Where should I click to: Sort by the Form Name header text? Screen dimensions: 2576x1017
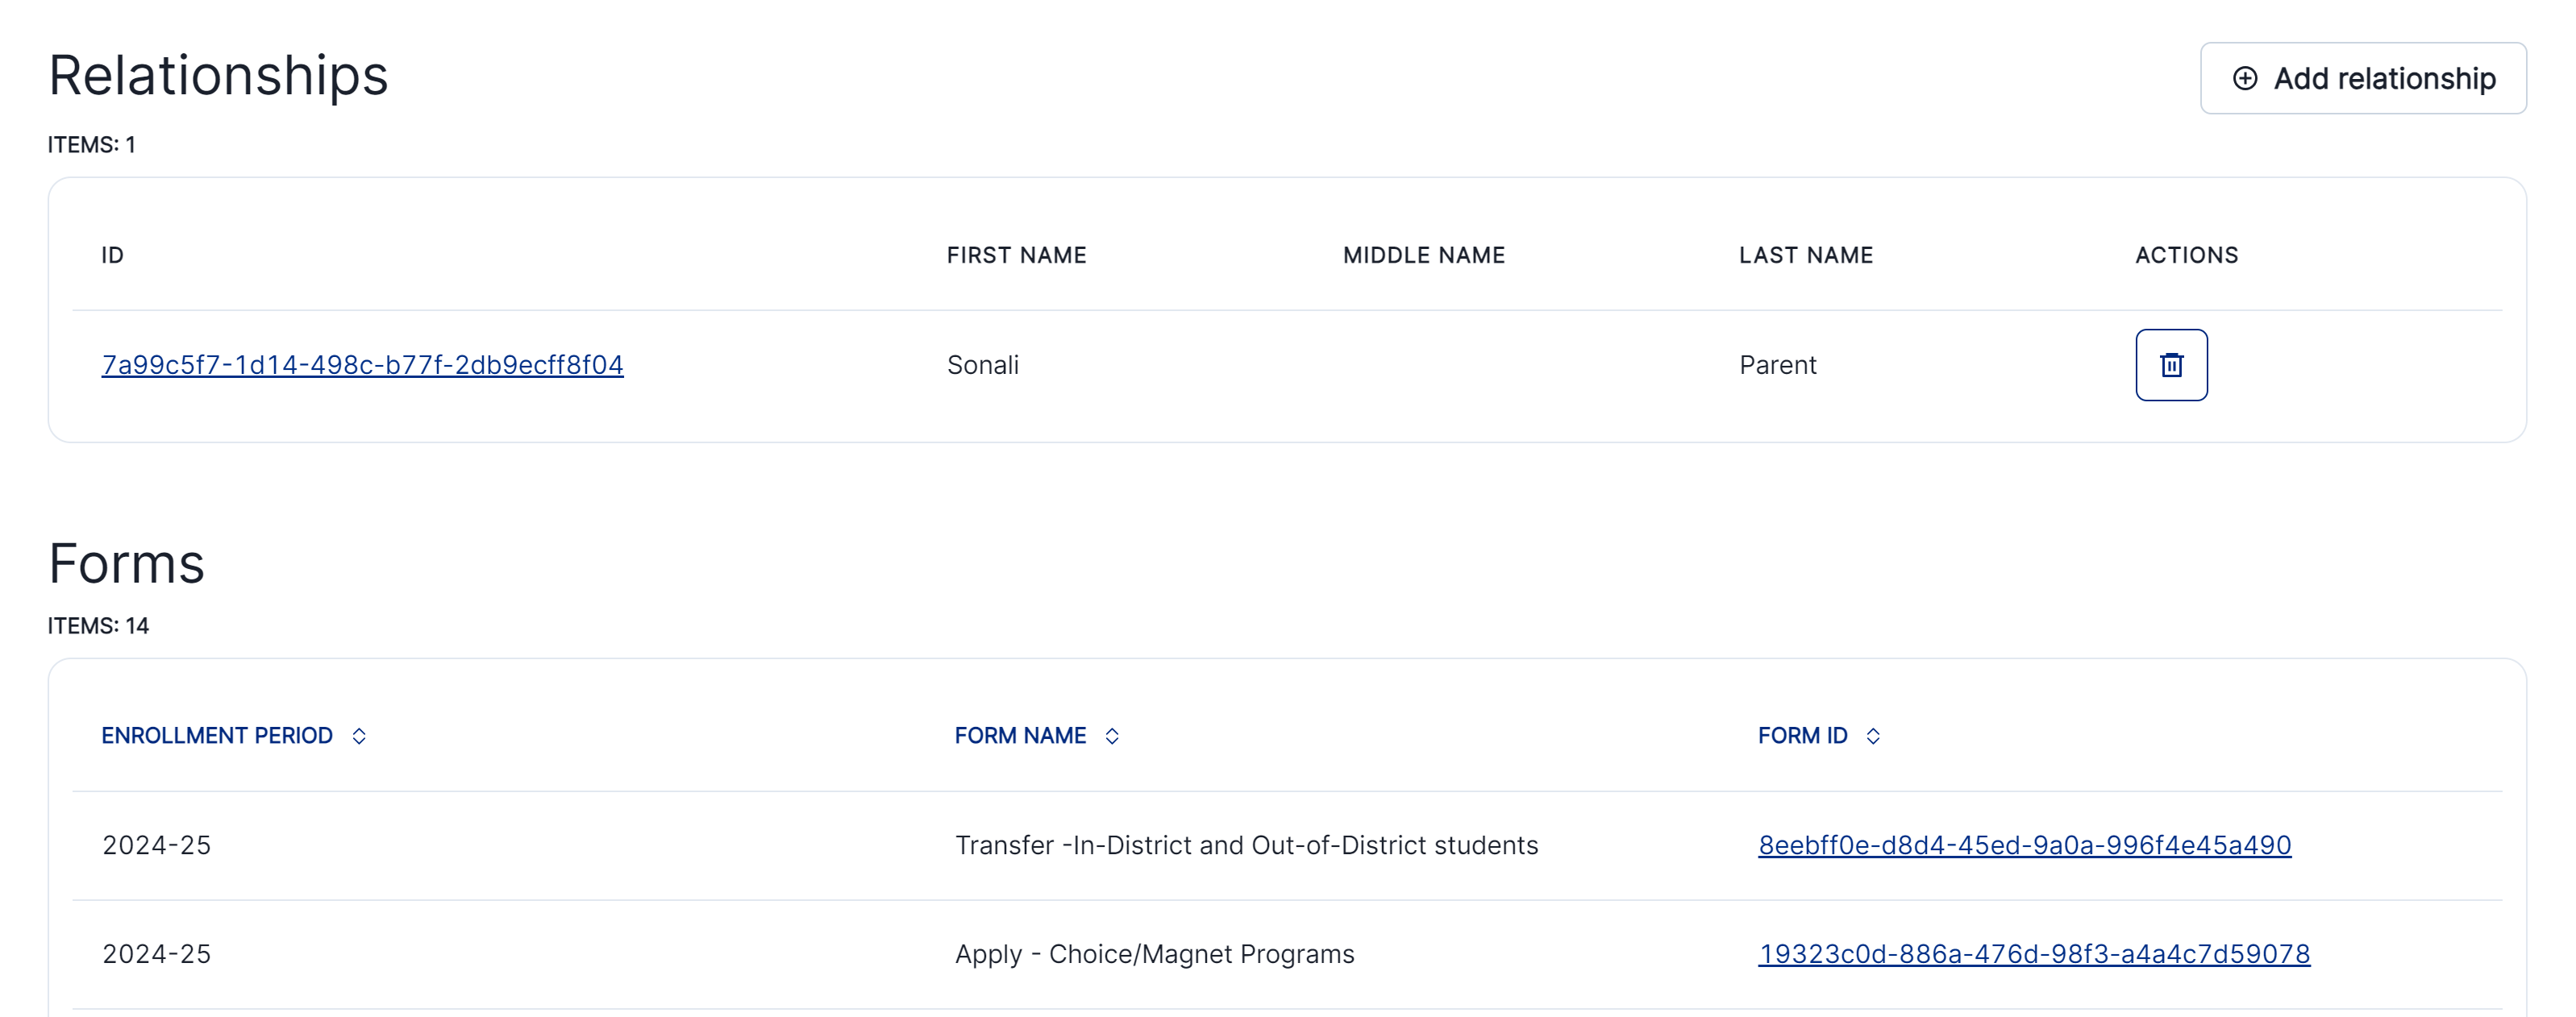tap(1020, 736)
